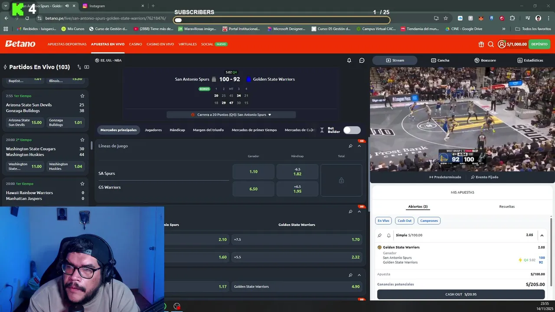
Task: Favorite the Washington State vs Huskies match star
Action: (82, 140)
